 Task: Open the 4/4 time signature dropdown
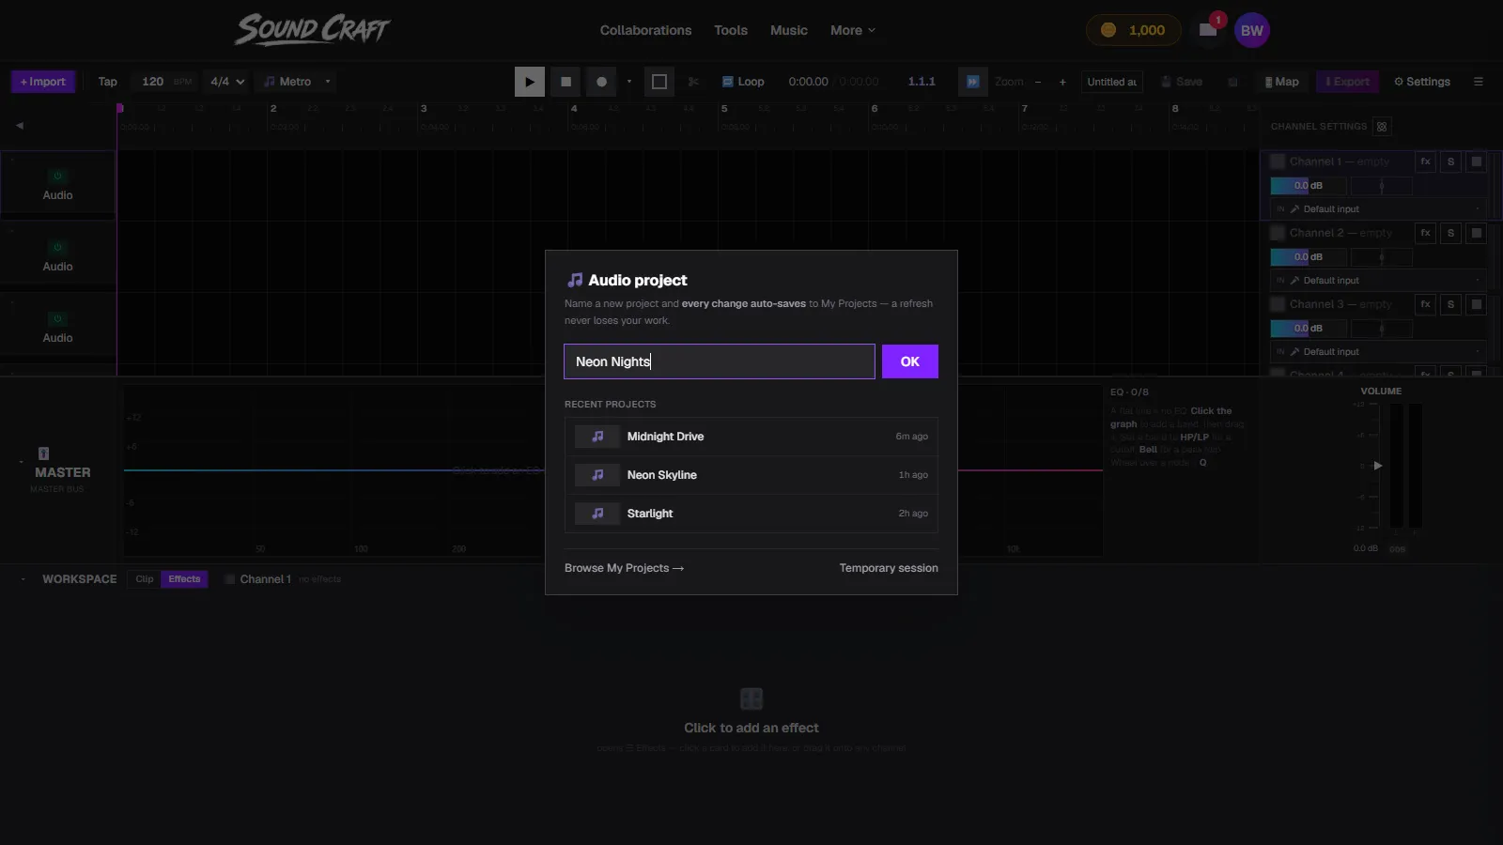pyautogui.click(x=227, y=82)
